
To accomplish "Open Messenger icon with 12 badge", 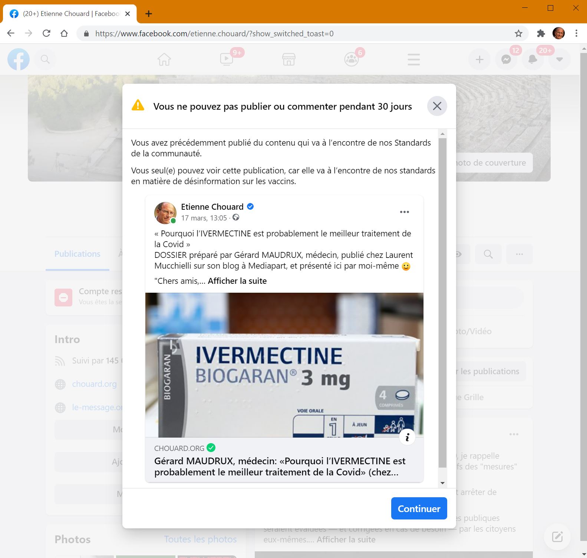I will click(506, 59).
